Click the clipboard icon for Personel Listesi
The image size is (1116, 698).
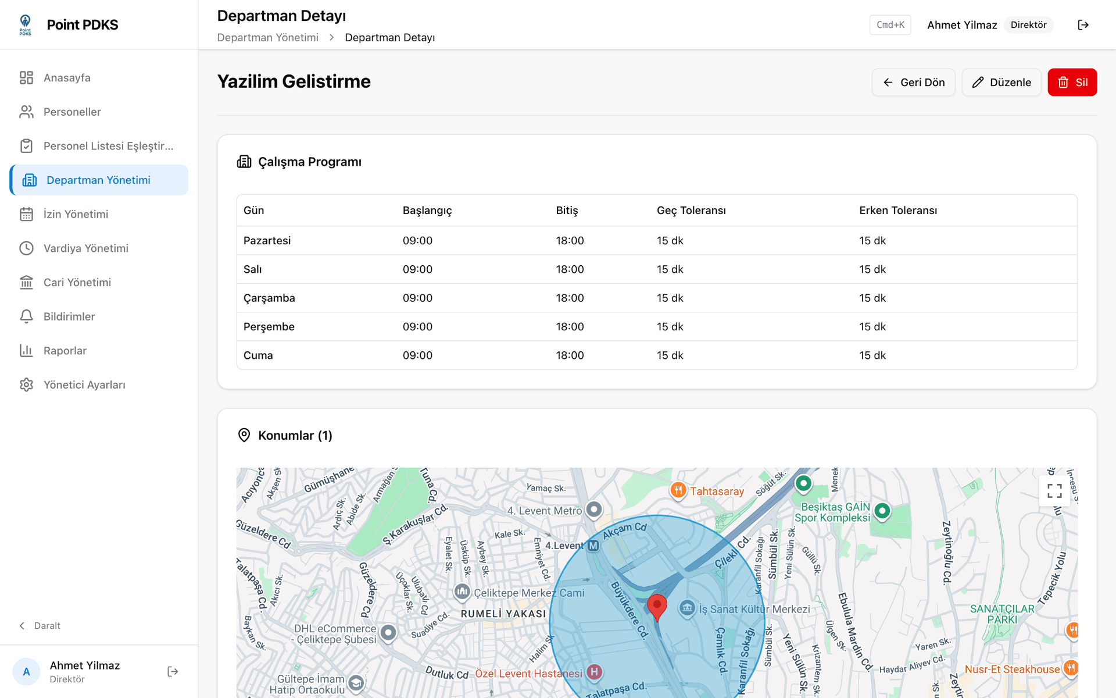pos(26,146)
